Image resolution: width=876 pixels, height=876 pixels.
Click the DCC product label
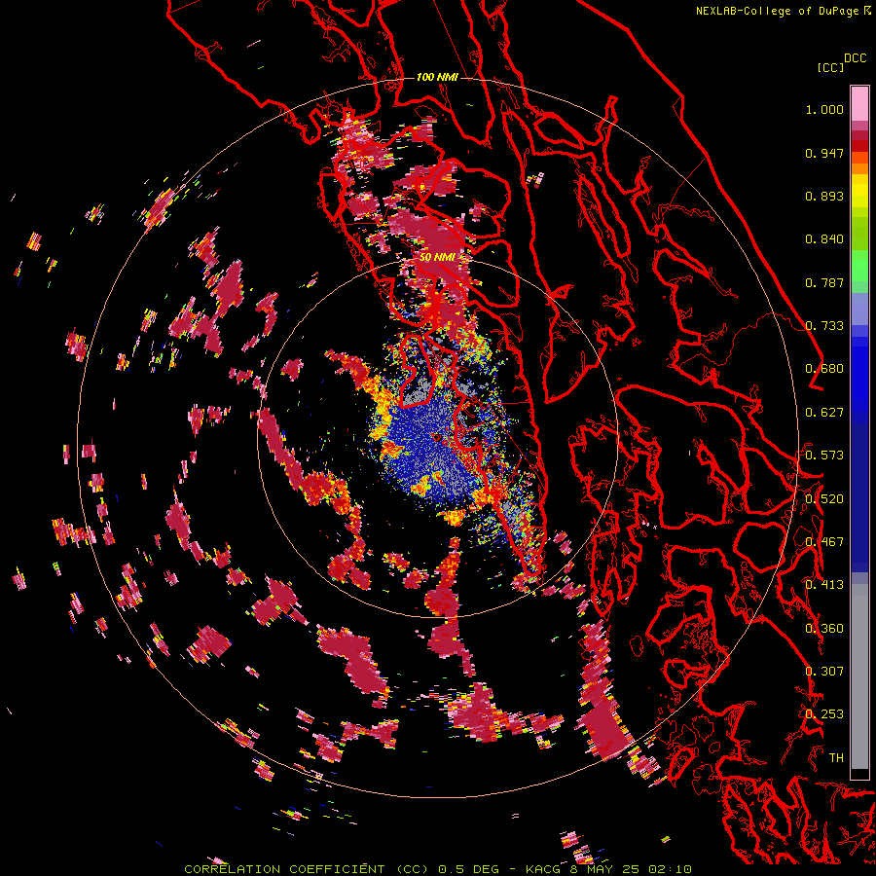855,58
